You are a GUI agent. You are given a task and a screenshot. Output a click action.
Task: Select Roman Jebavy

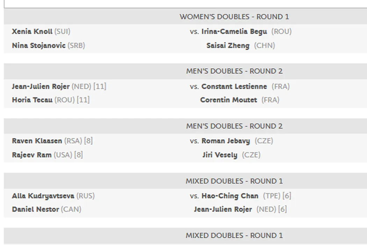tap(225, 141)
